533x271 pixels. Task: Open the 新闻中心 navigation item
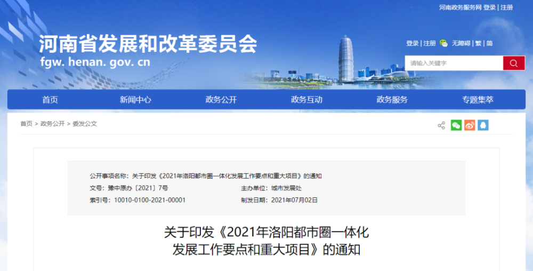135,100
